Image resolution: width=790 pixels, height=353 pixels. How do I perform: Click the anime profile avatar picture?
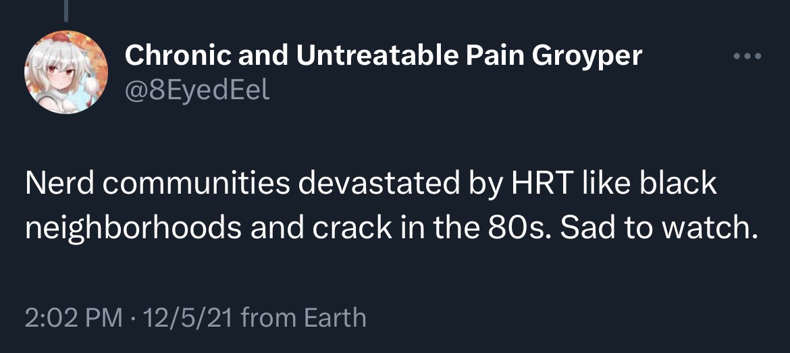65,72
